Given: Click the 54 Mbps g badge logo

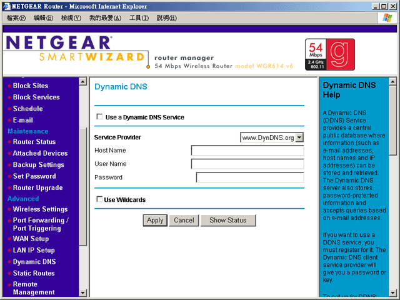Looking at the screenshot, I should click(x=329, y=54).
